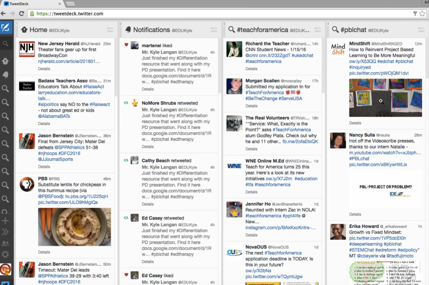Click the Nancy Sulla username

click(x=362, y=135)
